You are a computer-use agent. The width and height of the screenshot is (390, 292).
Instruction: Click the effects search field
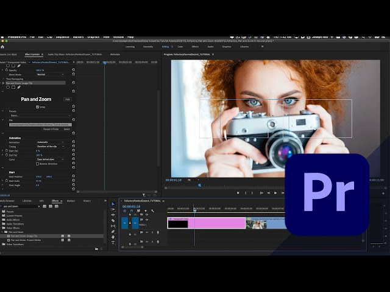tap(20, 206)
